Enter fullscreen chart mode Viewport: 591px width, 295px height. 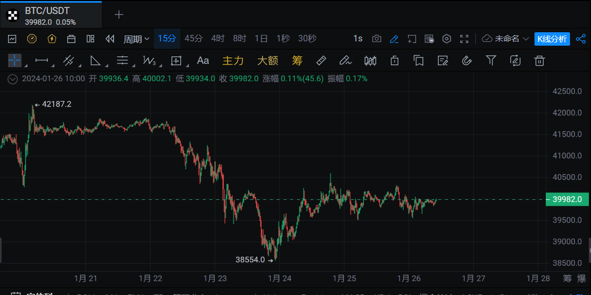(464, 39)
